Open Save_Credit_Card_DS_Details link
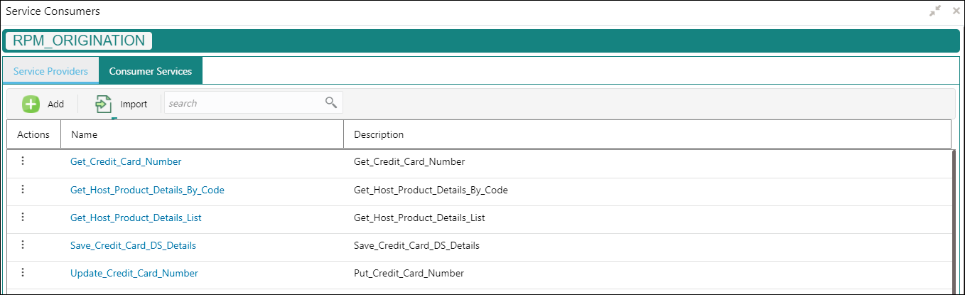The height and width of the screenshot is (295, 965). coord(133,245)
